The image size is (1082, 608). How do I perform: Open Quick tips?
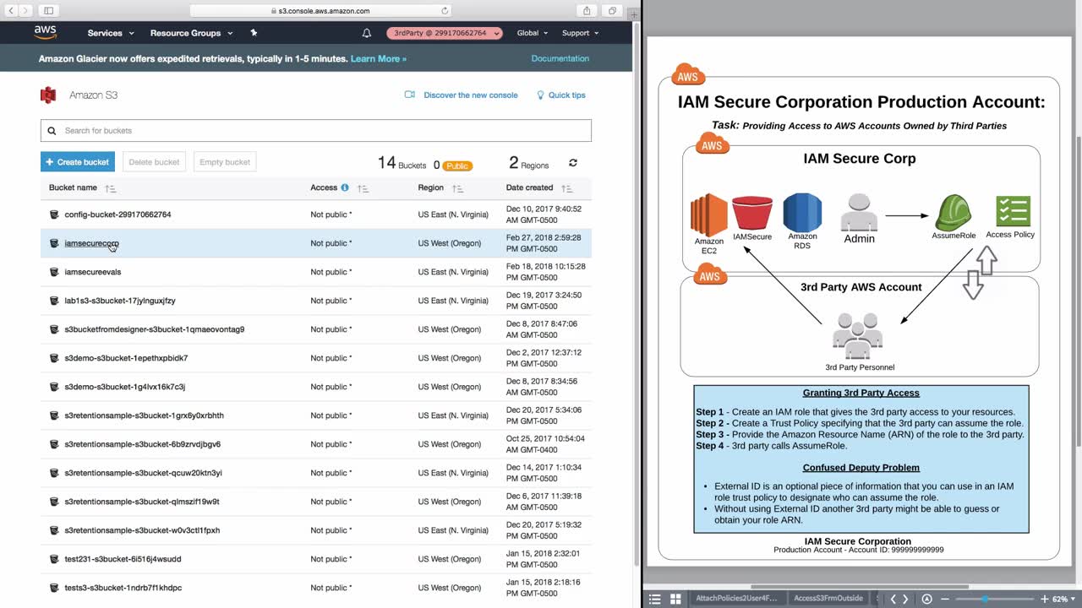561,95
